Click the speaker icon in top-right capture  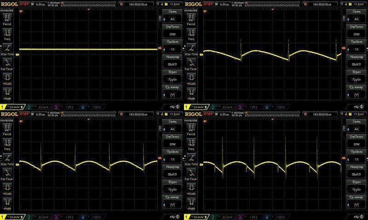pos(362,107)
